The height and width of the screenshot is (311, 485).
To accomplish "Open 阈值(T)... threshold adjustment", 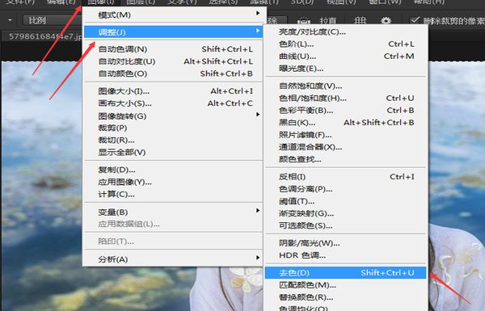I will pos(346,201).
